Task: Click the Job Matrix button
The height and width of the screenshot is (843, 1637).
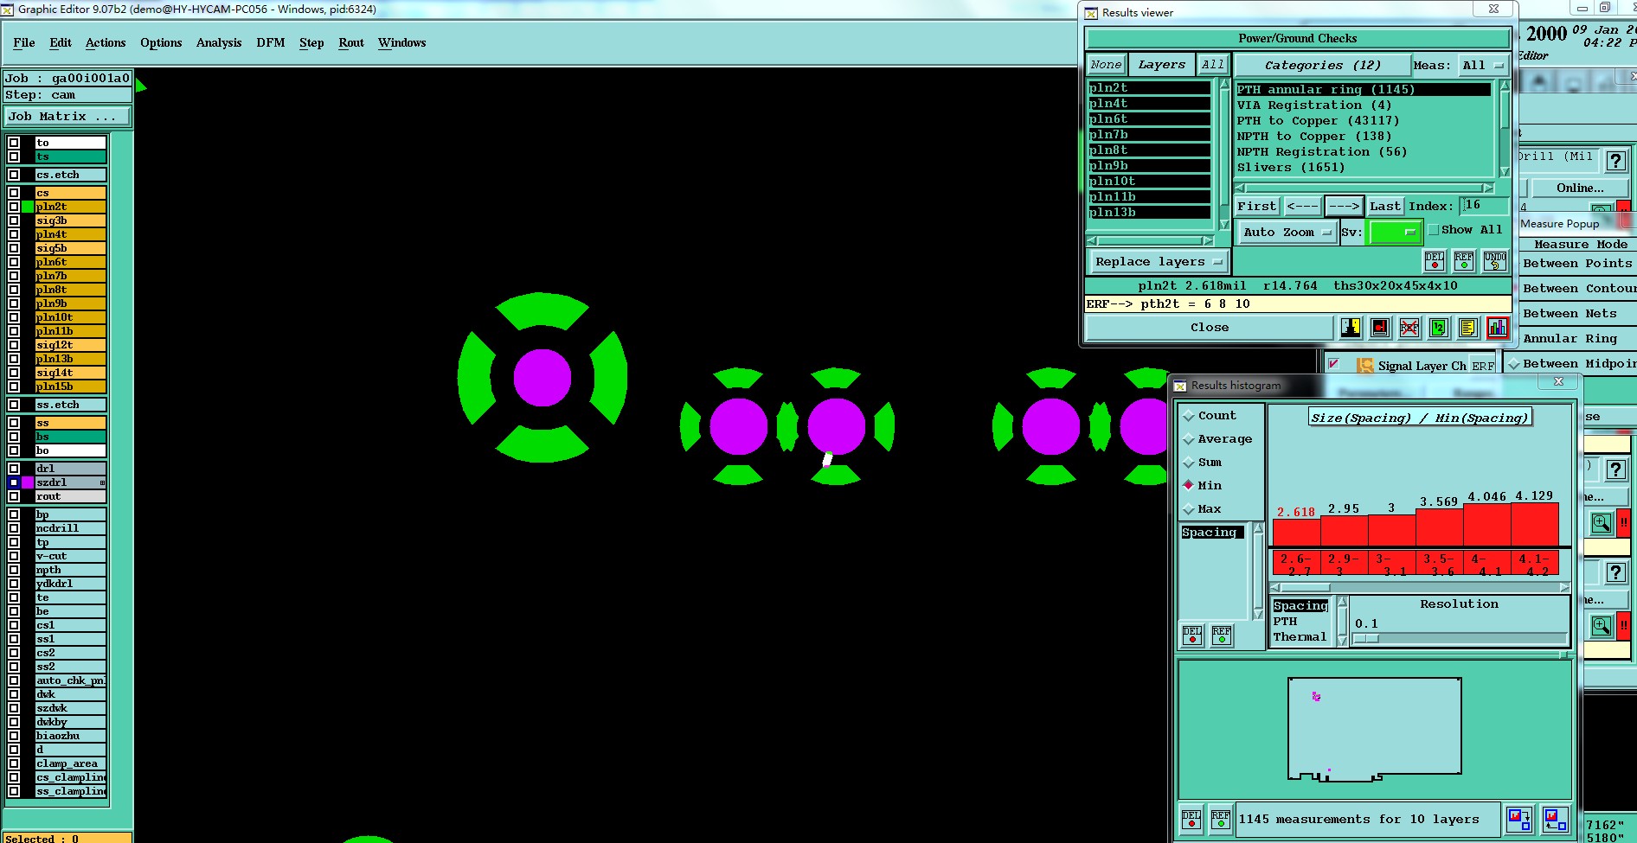Action: [x=68, y=116]
